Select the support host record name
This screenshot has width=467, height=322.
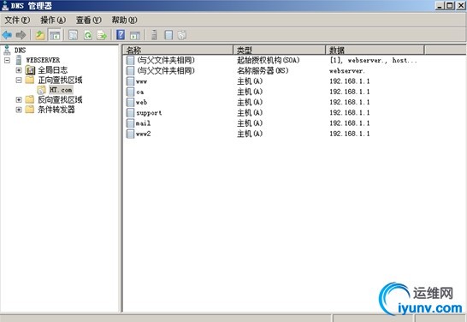pos(149,113)
